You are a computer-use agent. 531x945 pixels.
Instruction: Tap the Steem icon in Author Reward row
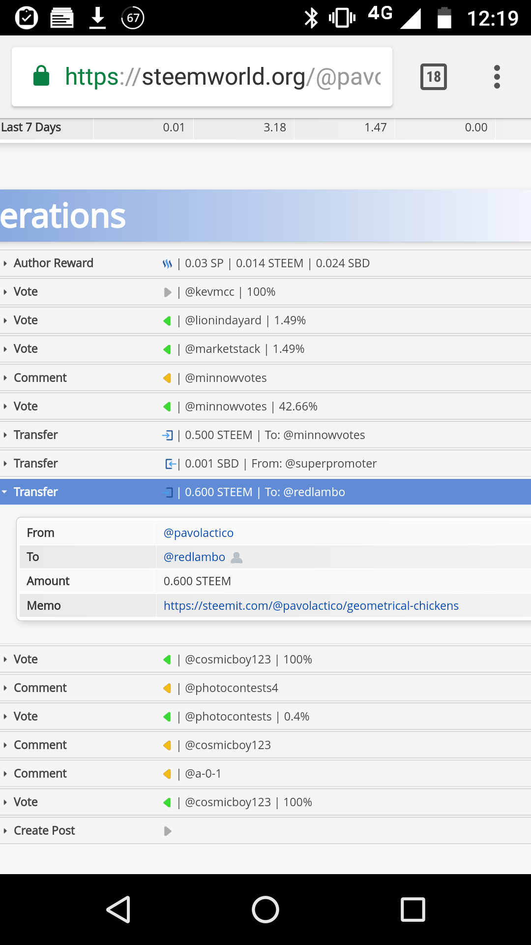point(168,264)
